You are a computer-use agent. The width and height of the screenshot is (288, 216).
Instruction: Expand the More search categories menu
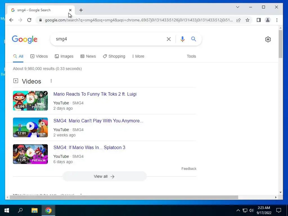click(138, 56)
